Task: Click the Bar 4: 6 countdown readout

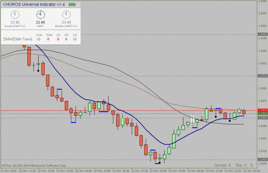Action: point(244,165)
